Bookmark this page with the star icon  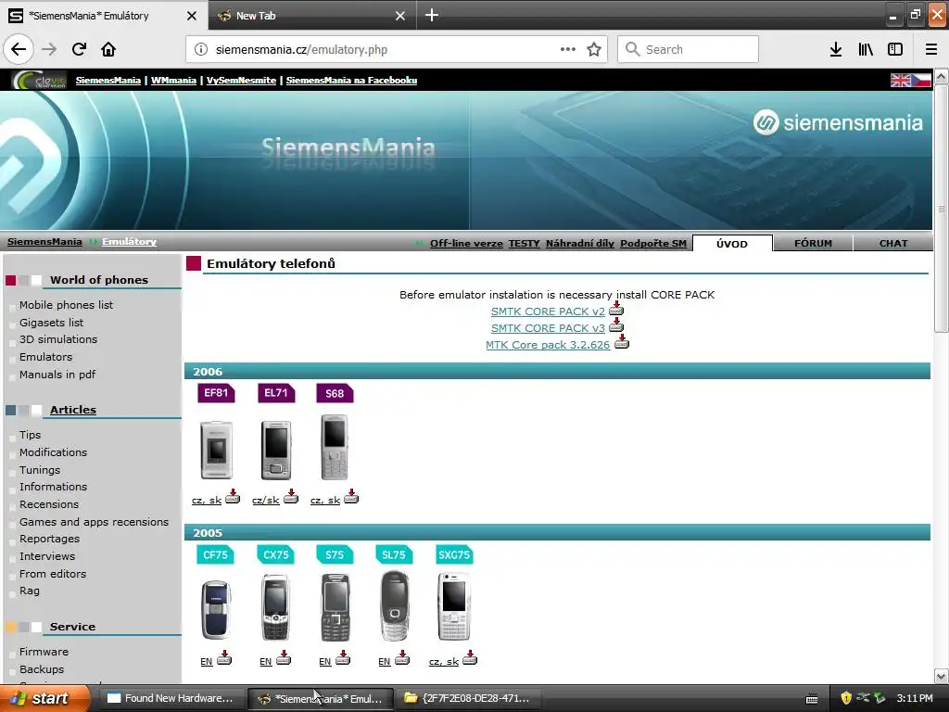tap(594, 50)
